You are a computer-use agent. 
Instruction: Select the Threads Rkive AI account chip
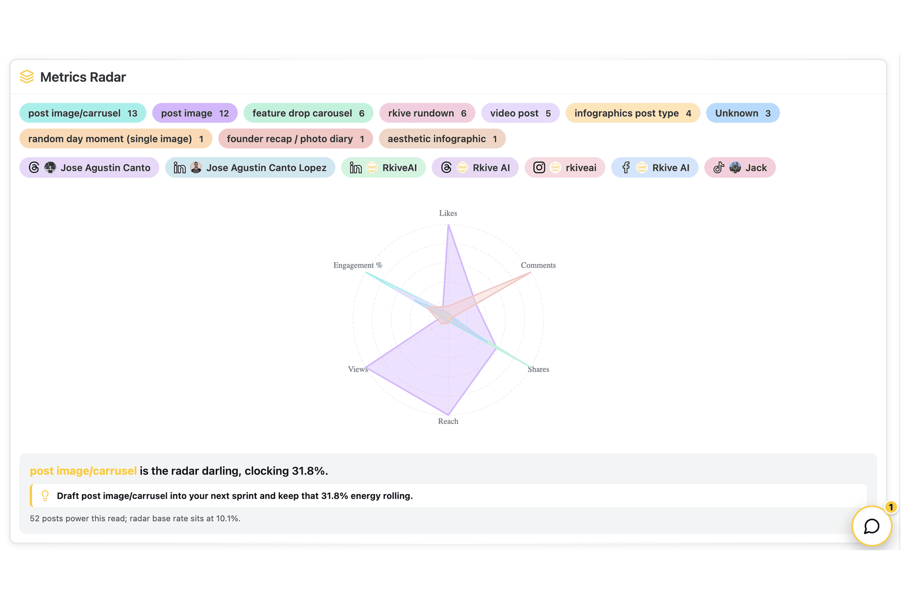click(x=475, y=167)
